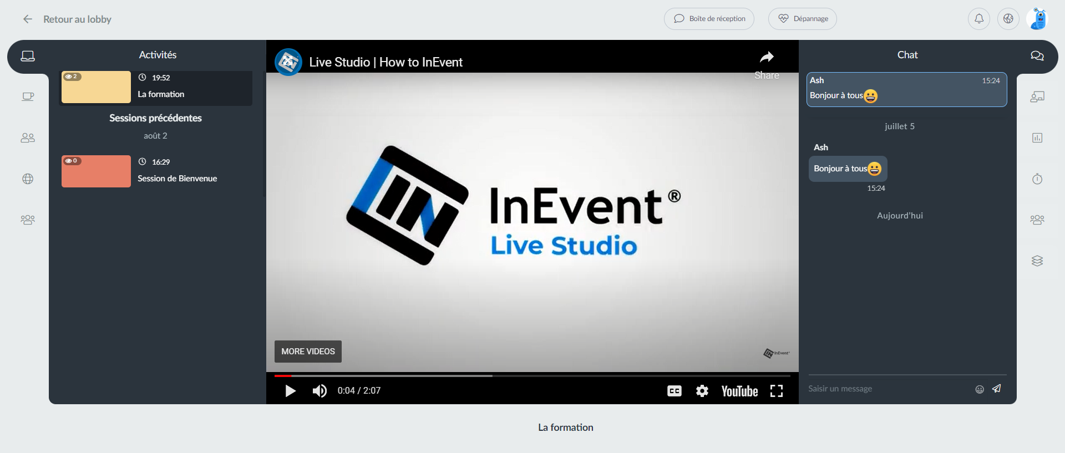The width and height of the screenshot is (1065, 453).
Task: Select the La formation activity title
Action: [x=161, y=94]
